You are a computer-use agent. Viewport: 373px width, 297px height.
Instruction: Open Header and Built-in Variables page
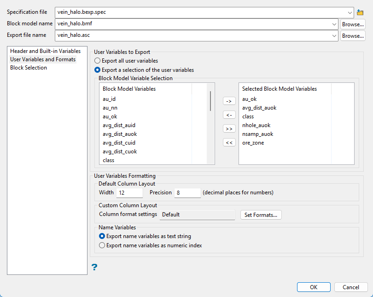tap(45, 51)
